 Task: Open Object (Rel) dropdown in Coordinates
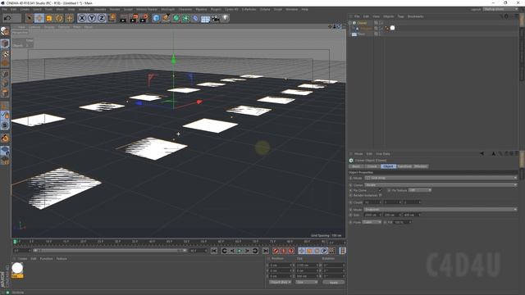280,282
